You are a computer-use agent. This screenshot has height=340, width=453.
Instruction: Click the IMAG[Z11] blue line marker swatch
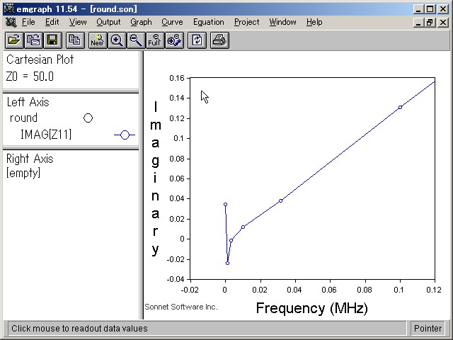[125, 135]
